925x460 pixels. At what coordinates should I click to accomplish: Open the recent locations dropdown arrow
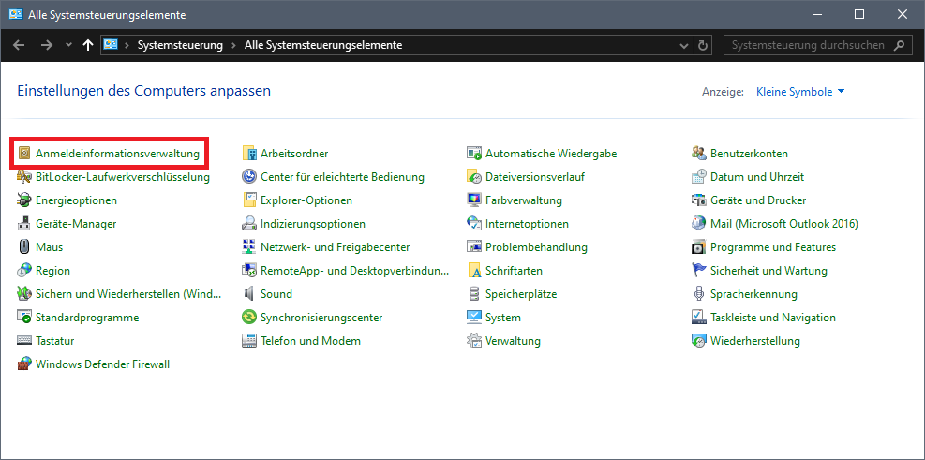(67, 45)
